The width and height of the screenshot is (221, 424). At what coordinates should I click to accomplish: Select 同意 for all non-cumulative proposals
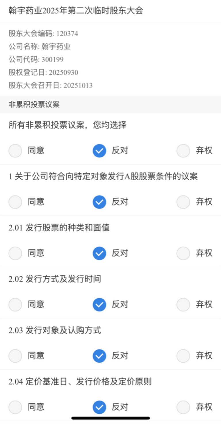pos(15,151)
